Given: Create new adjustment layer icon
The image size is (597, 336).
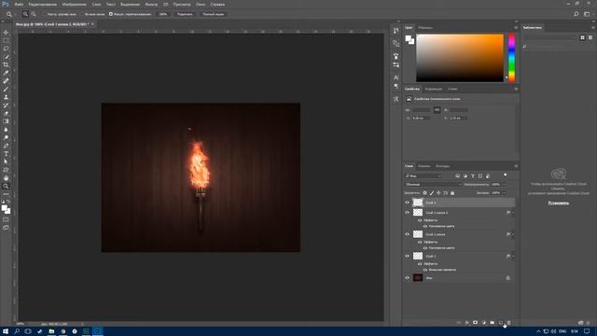Looking at the screenshot, I should (483, 323).
